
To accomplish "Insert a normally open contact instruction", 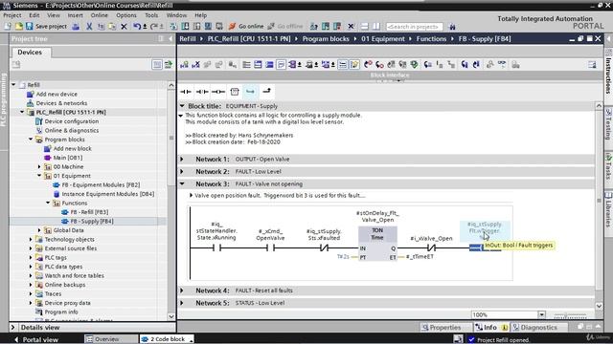I will point(186,92).
